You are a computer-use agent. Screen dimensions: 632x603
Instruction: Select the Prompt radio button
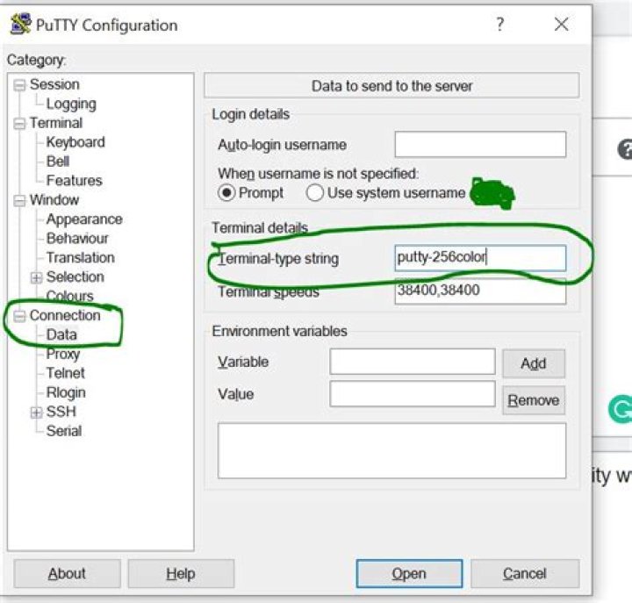point(226,193)
